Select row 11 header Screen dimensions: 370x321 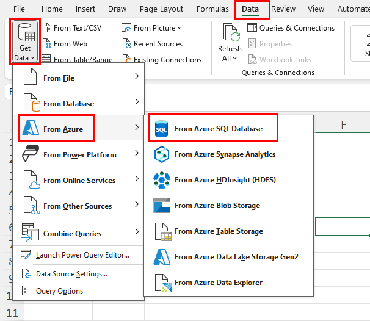coord(12,313)
